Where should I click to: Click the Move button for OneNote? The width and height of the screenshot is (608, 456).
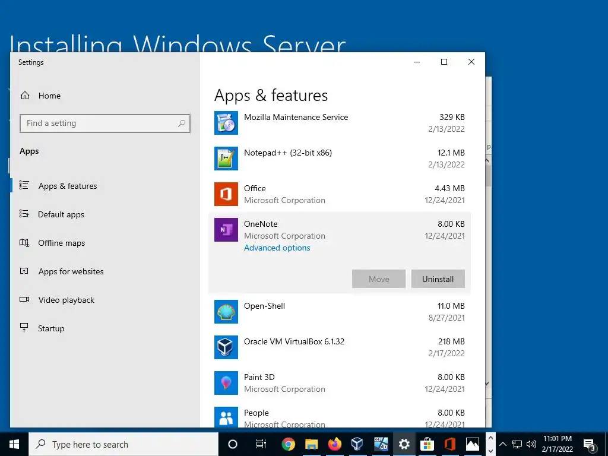(379, 279)
